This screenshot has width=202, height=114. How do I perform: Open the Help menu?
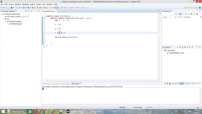point(56,4)
